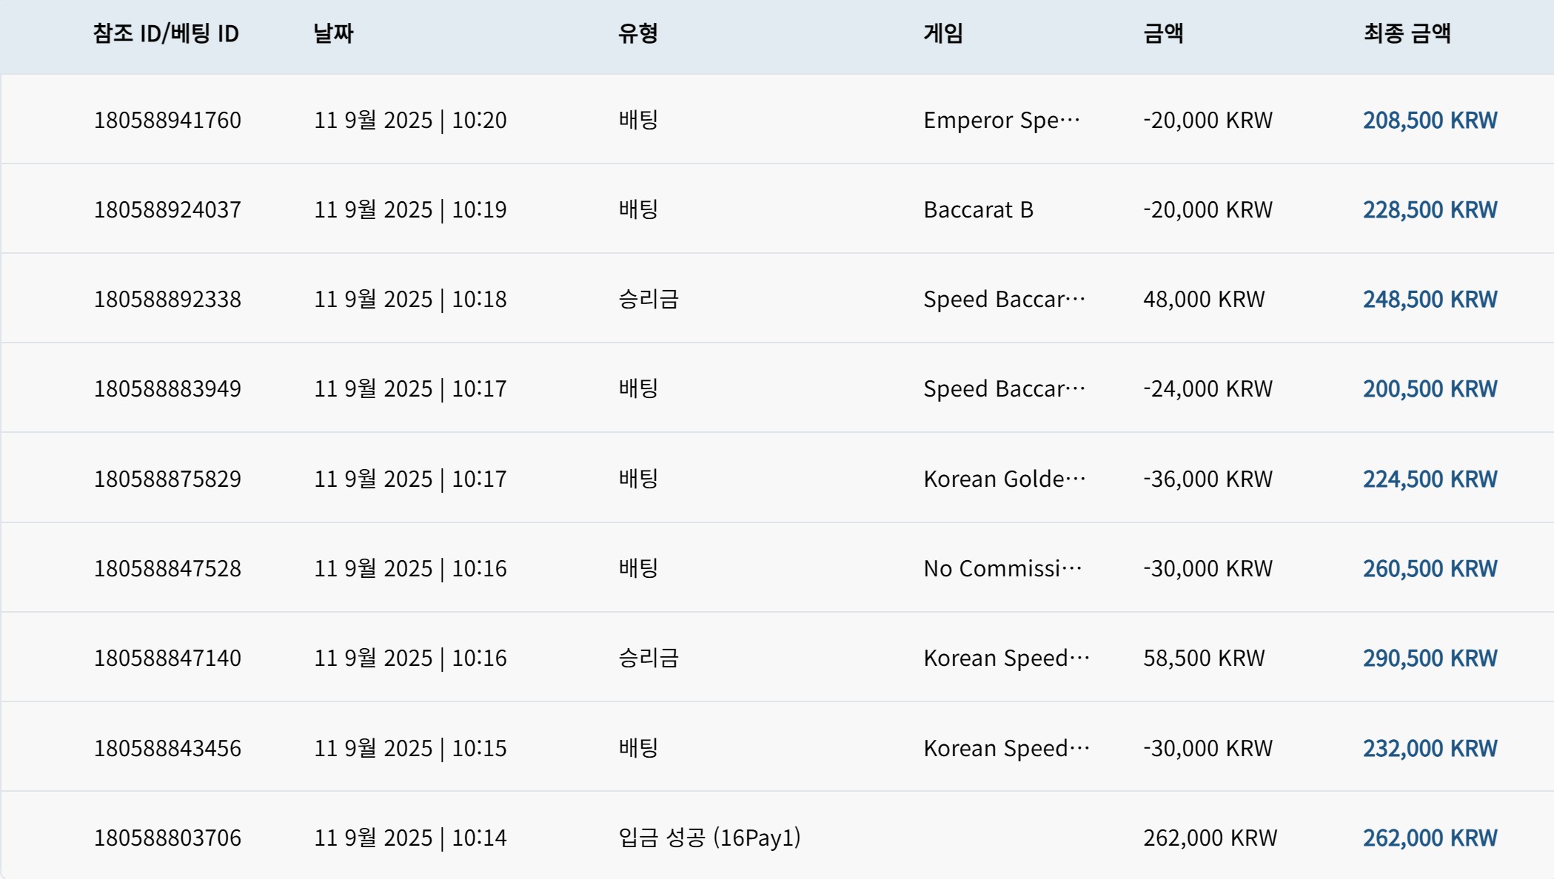Screen dimensions: 1554x879
Task: Select the 248,500 KRW final amount
Action: [x=1430, y=299]
